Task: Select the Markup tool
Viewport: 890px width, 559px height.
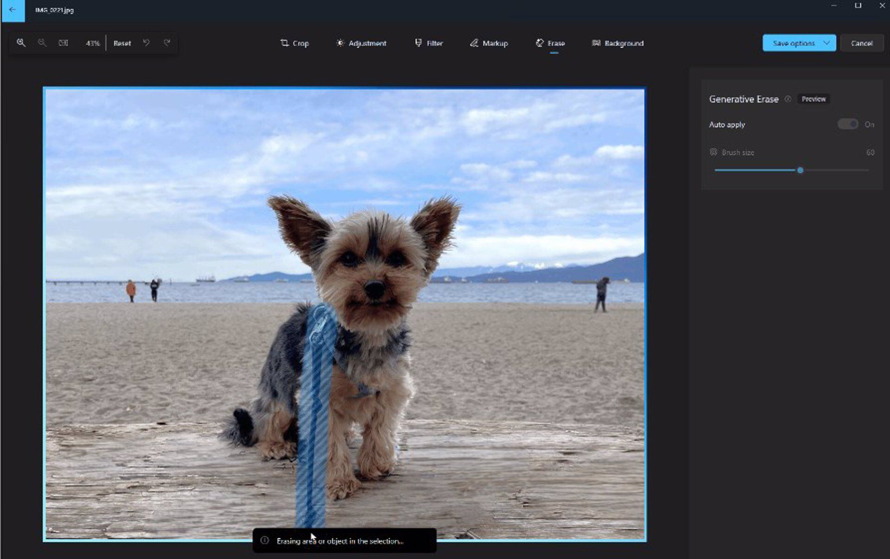Action: click(x=489, y=43)
